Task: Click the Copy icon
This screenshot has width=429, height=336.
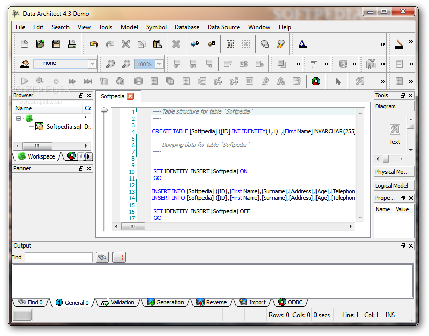Action: (x=142, y=44)
